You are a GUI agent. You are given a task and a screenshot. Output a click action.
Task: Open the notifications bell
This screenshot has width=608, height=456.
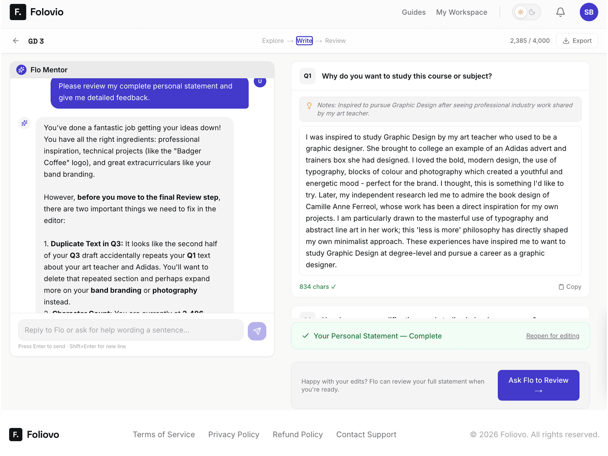click(560, 12)
